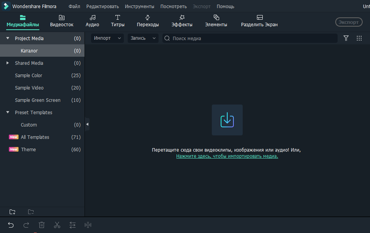Viewport: 370px width, 233px height.
Task: Select the Custom templates item
Action: click(x=42, y=125)
